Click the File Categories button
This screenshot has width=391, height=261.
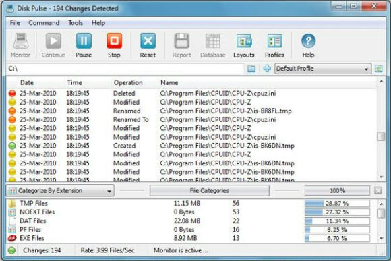[x=210, y=191]
